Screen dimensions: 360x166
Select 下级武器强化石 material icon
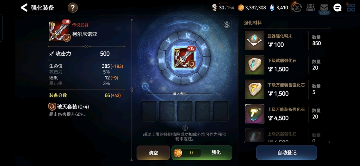tap(254, 65)
